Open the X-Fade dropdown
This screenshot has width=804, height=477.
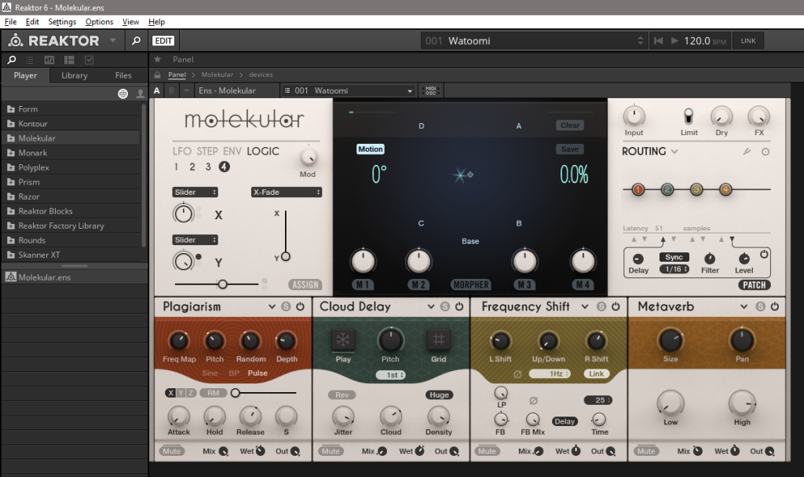287,192
